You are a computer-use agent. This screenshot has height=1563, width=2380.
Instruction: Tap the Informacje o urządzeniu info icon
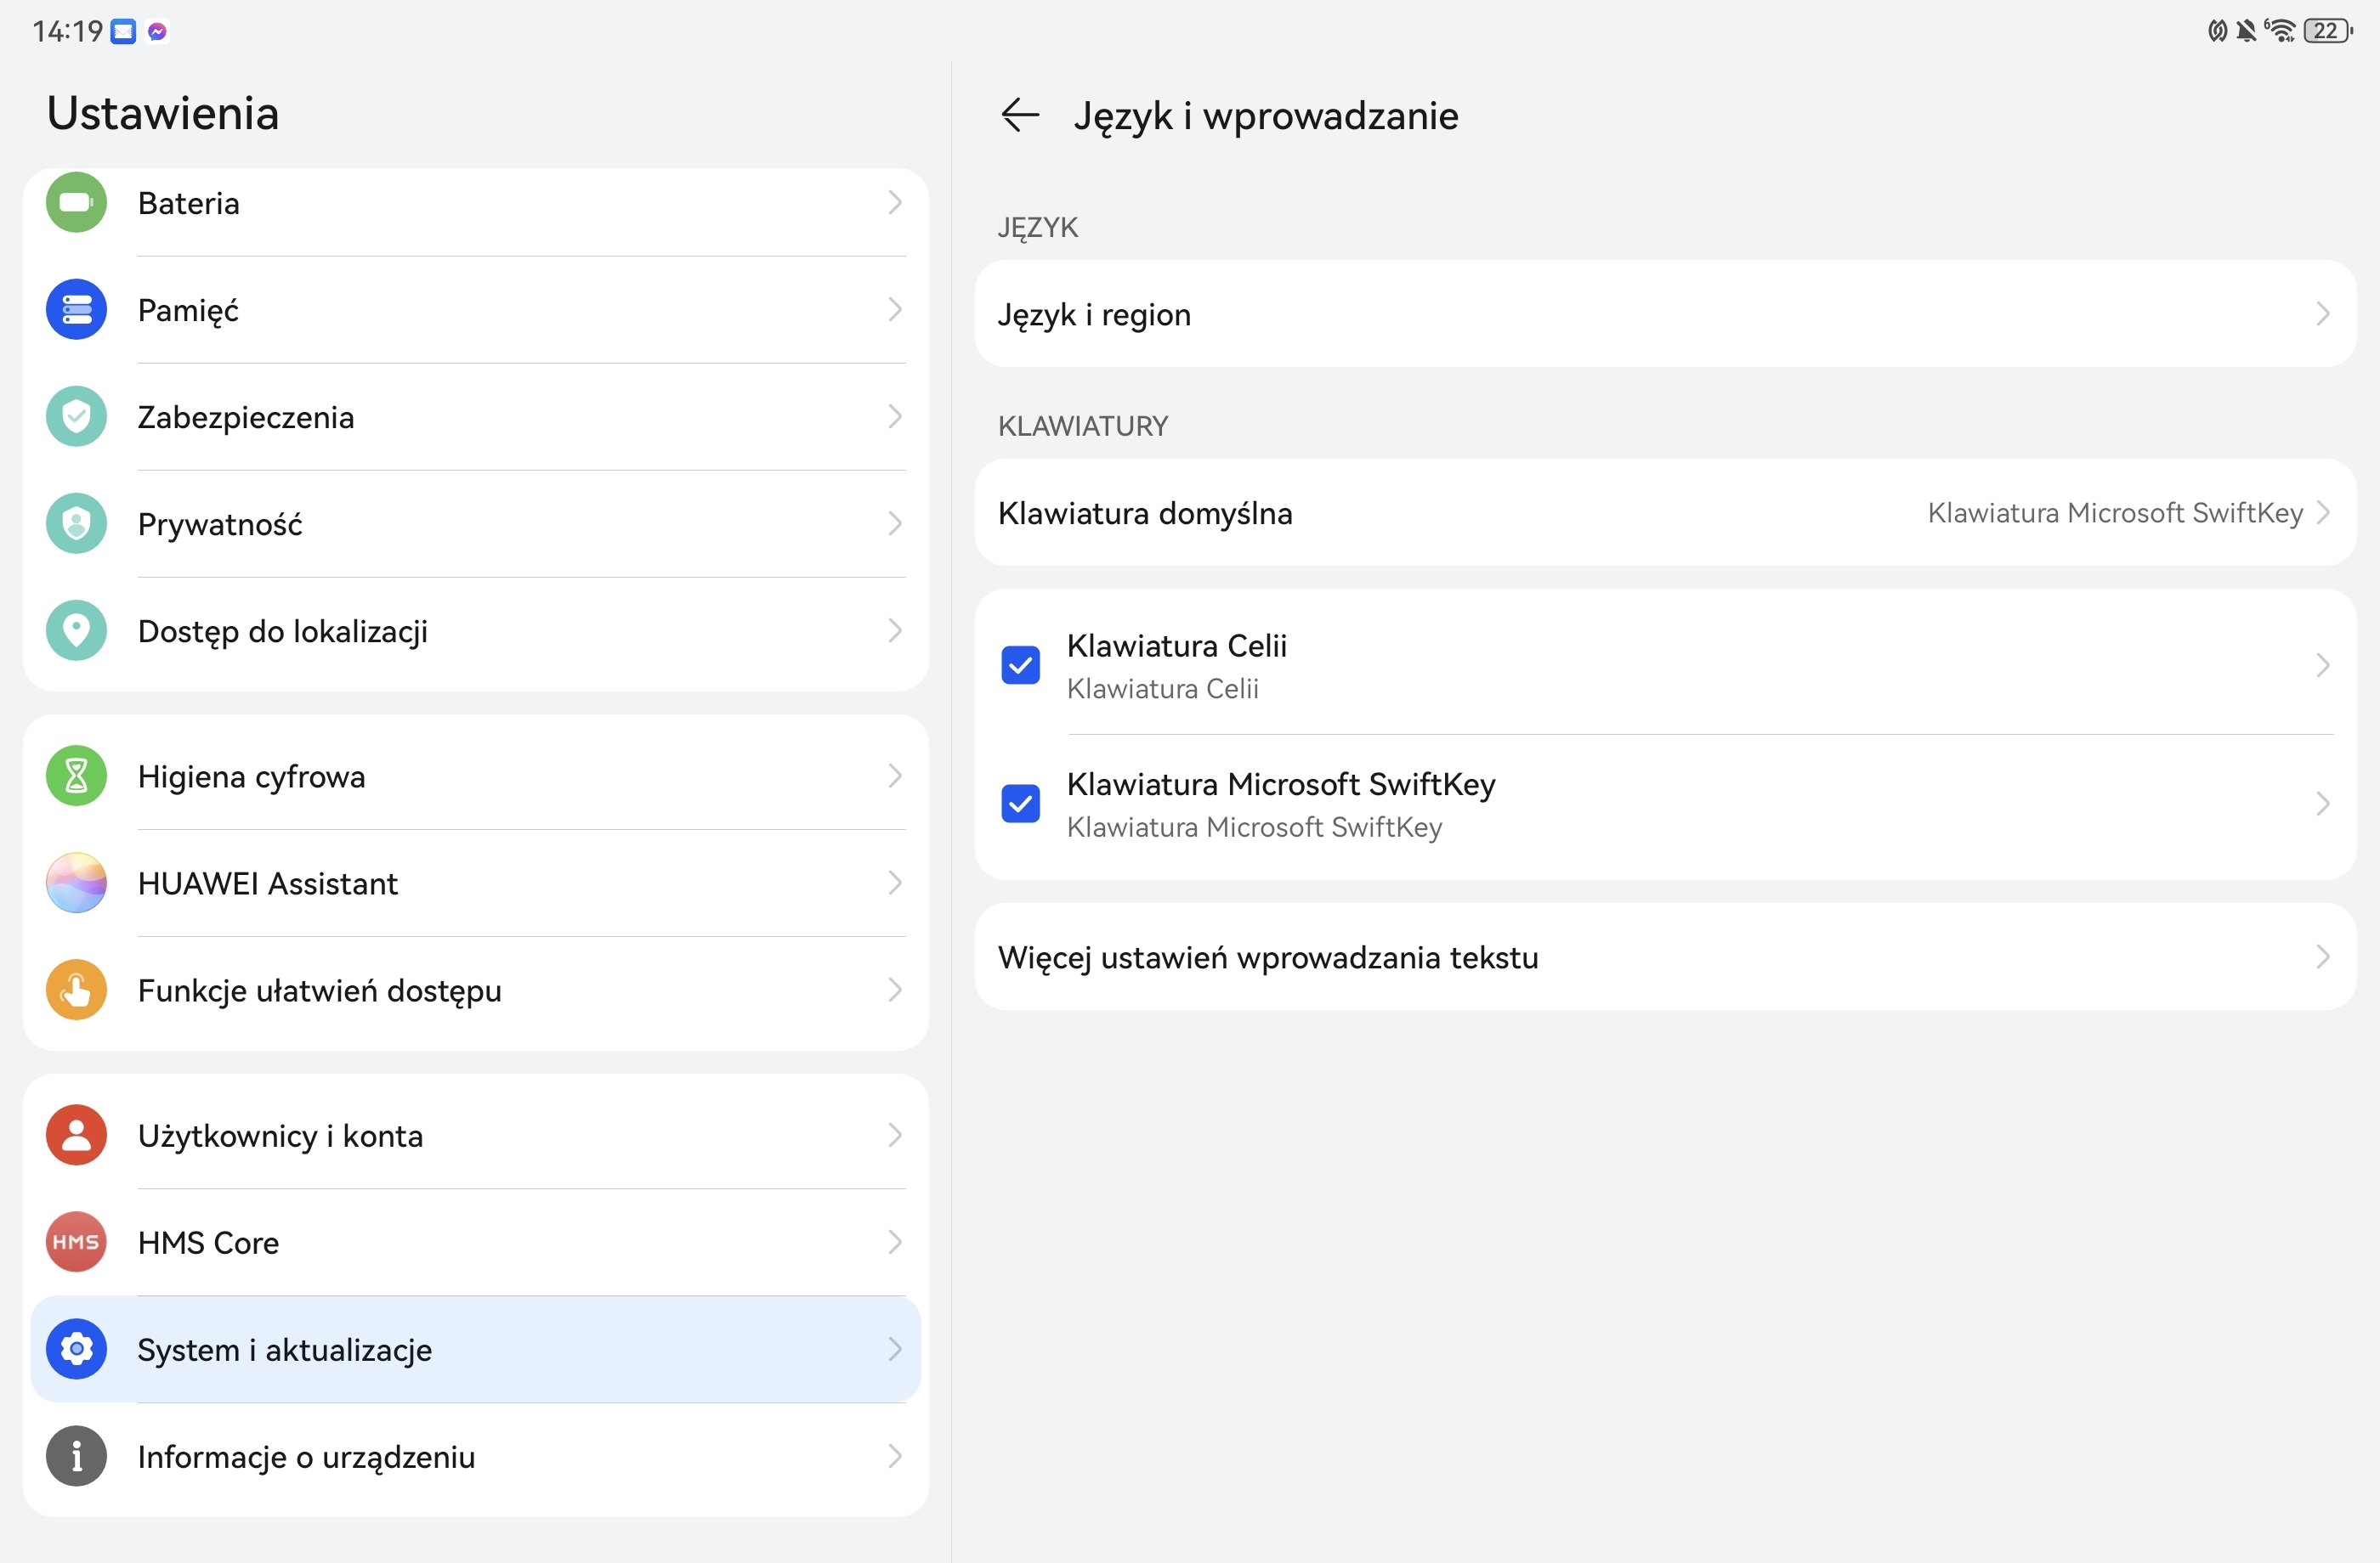pyautogui.click(x=76, y=1456)
